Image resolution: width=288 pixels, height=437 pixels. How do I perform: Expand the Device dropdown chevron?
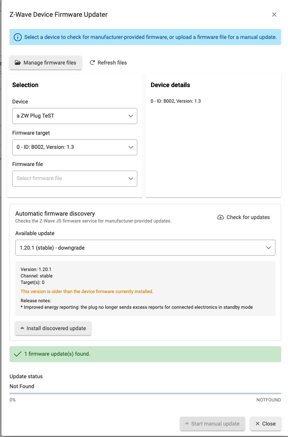(130, 116)
